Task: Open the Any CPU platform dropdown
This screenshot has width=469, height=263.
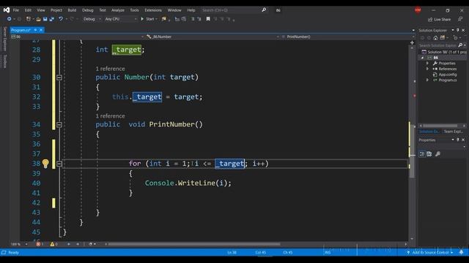Action: [x=120, y=19]
